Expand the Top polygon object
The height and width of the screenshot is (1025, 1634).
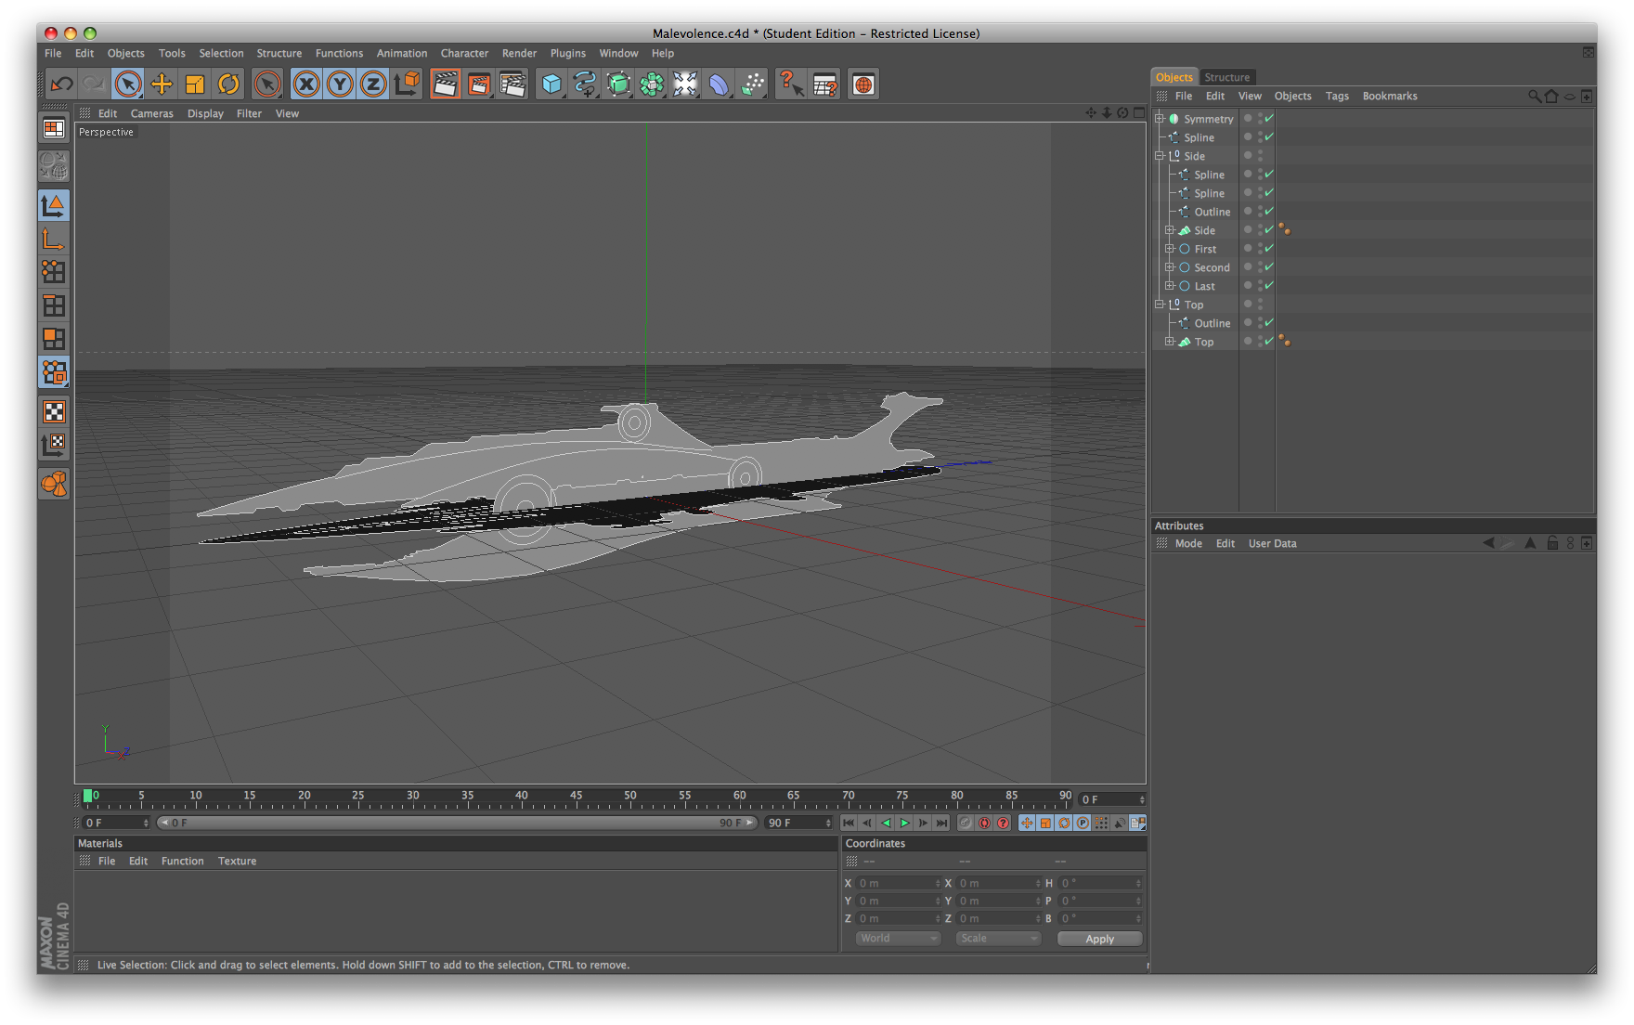click(1170, 342)
